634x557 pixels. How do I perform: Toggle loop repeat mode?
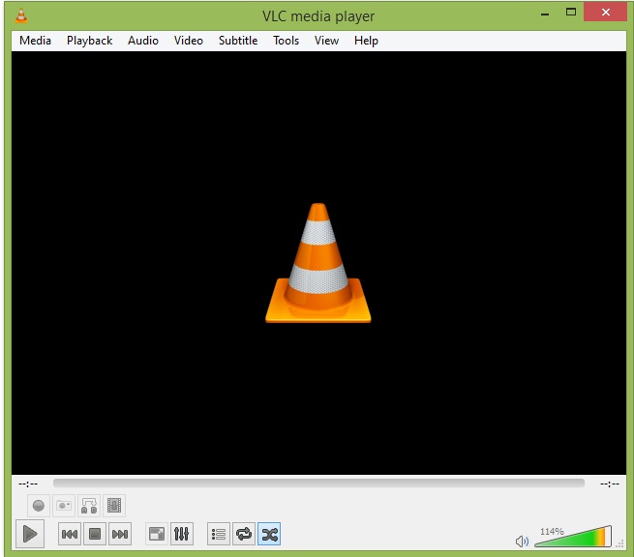244,534
